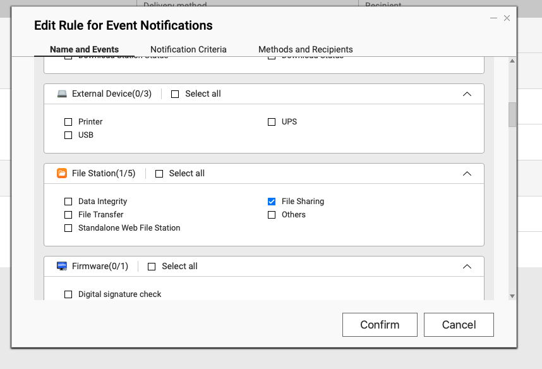The width and height of the screenshot is (542, 369).
Task: Cancel the rule editing
Action: 459,325
